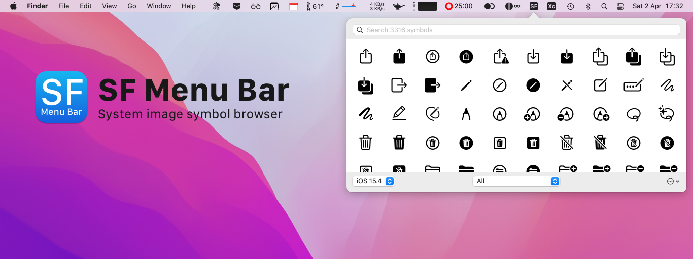The image size is (693, 259).
Task: Open the Finder menu
Action: pos(37,6)
